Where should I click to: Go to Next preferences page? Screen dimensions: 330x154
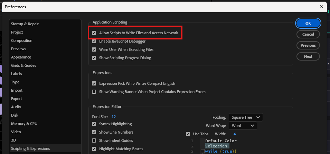(x=308, y=56)
